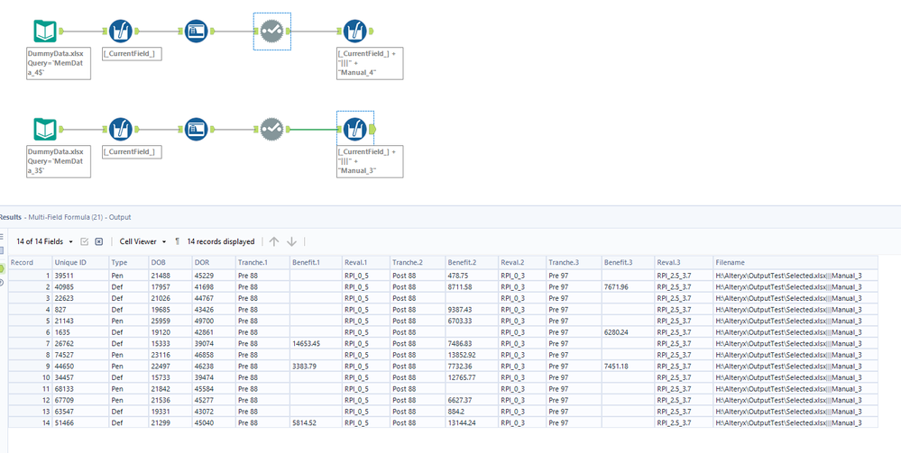Select Benefit.2 cell value 13852.92
This screenshot has height=453, width=901.
click(472, 355)
